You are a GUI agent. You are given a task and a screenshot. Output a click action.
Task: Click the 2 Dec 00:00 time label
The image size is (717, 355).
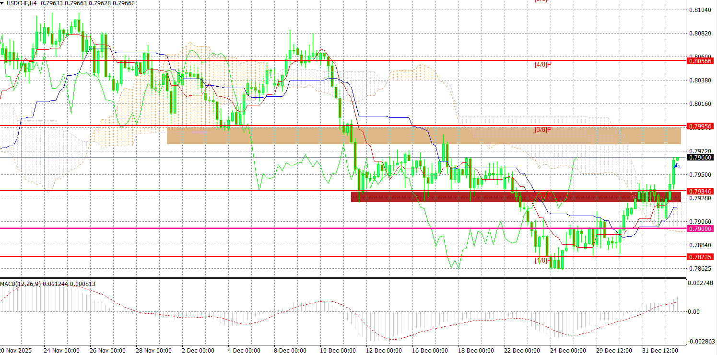[x=198, y=351]
